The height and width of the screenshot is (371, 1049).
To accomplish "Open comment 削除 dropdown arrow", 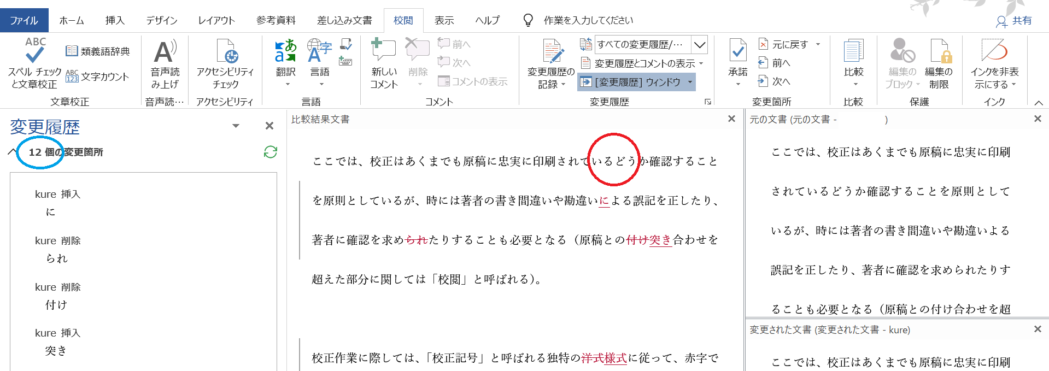I will click(x=420, y=85).
